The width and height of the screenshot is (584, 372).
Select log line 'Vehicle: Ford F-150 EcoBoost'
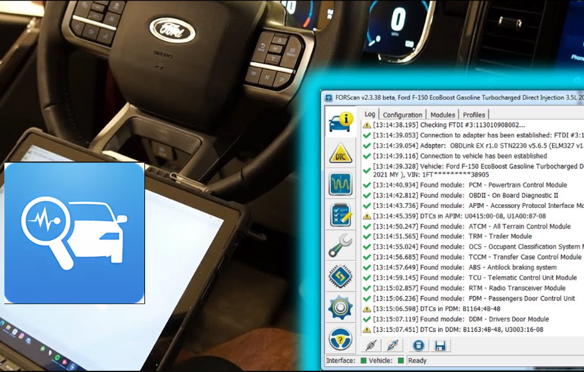pyautogui.click(x=479, y=170)
